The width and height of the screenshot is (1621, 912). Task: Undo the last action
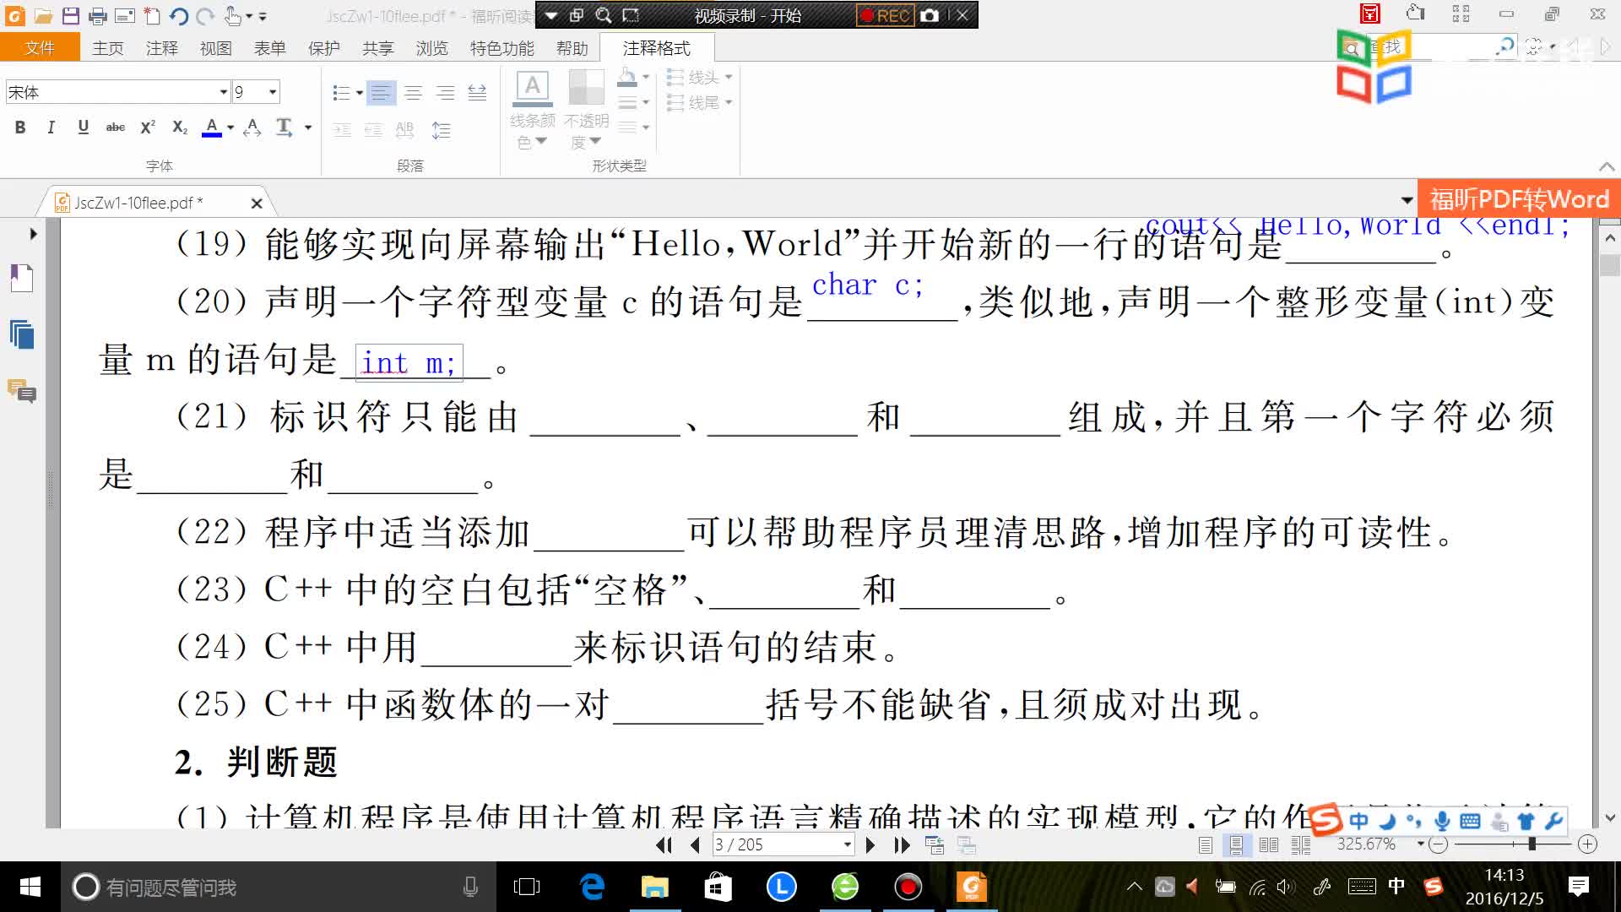178,15
